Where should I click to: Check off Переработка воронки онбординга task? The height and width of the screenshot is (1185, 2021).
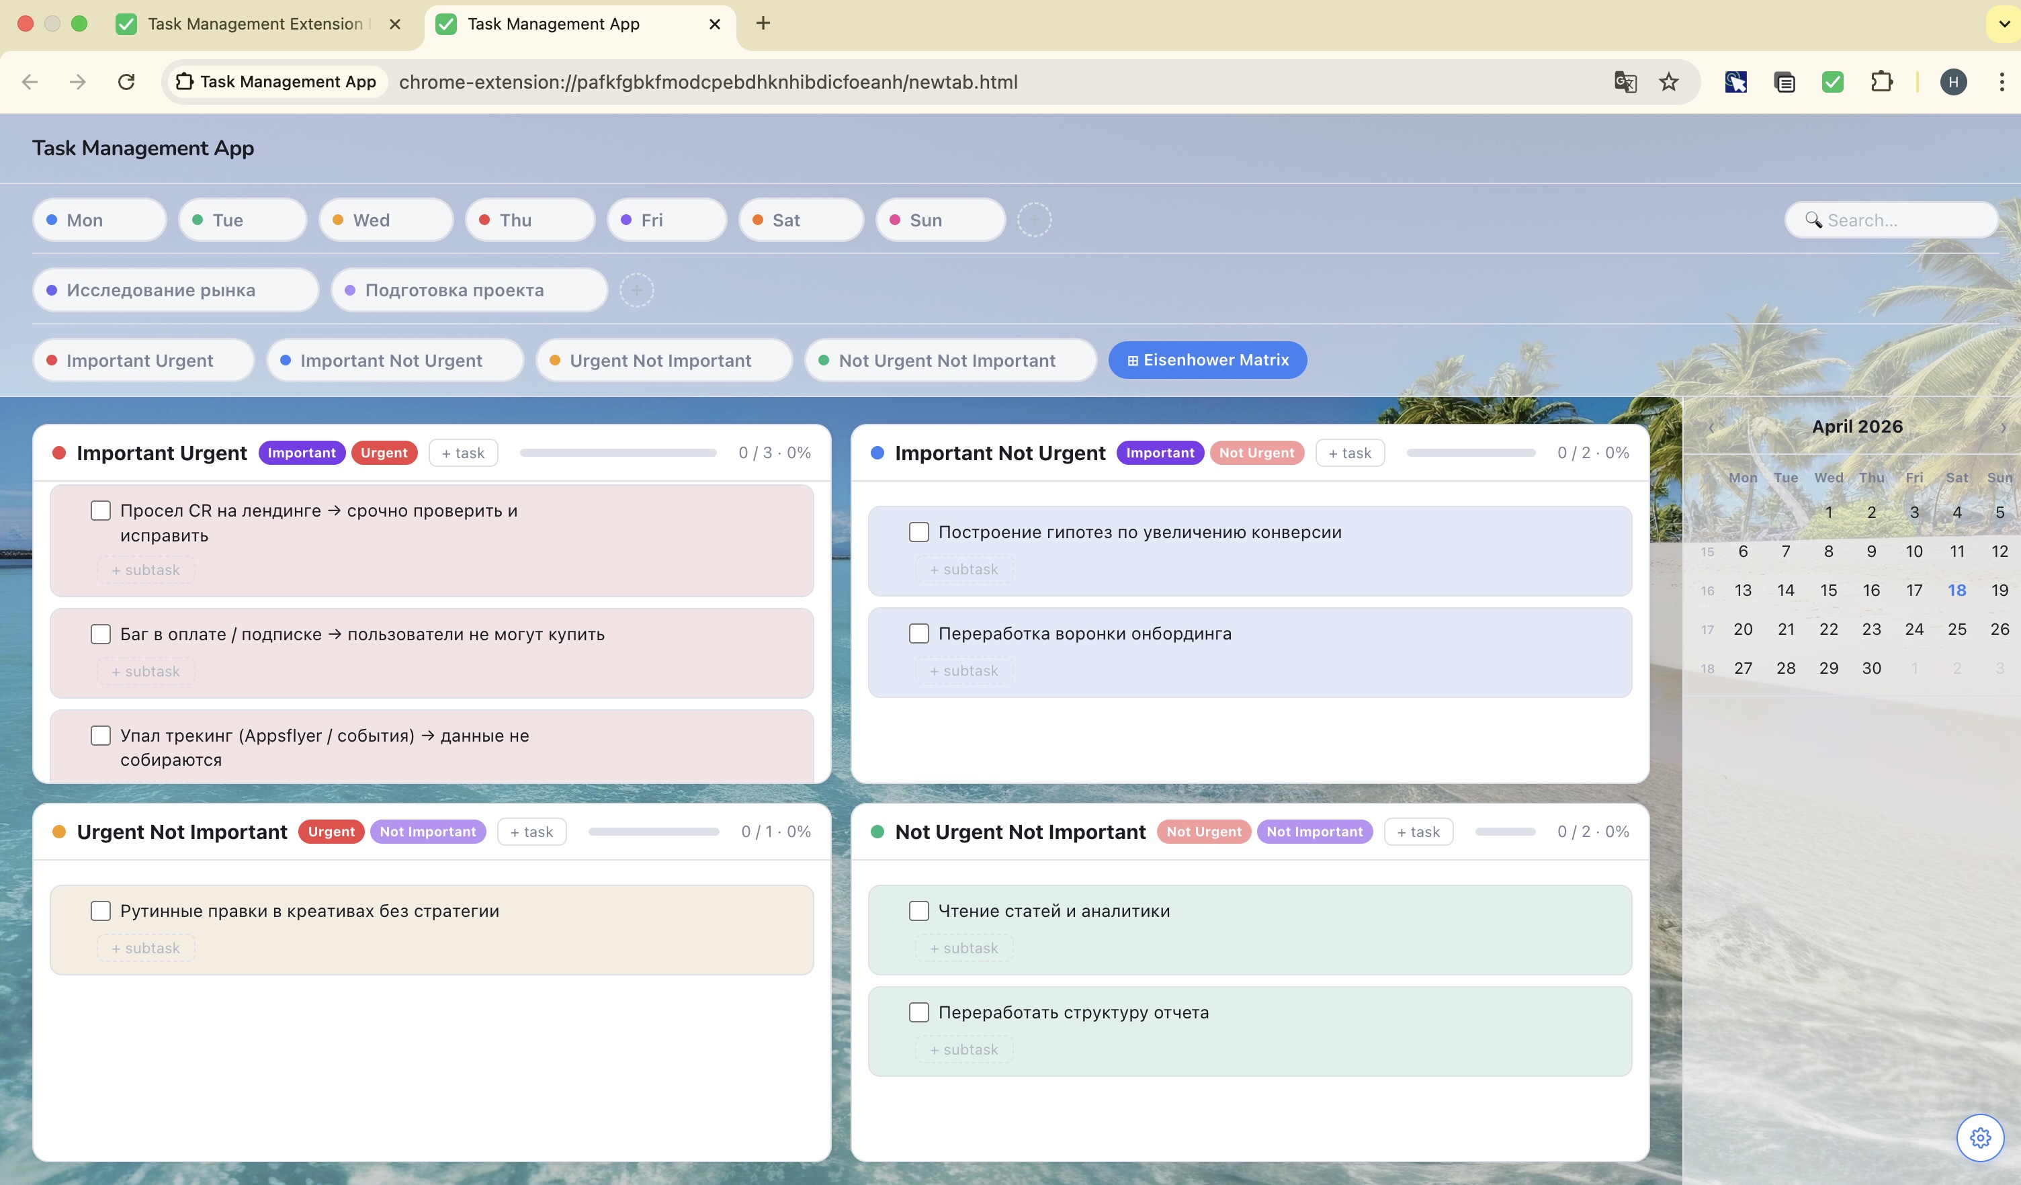(918, 633)
